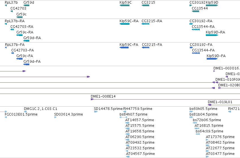Choose transcript Gr59d-RA
The width and height of the screenshot is (240, 158).
pyautogui.click(x=32, y=38)
